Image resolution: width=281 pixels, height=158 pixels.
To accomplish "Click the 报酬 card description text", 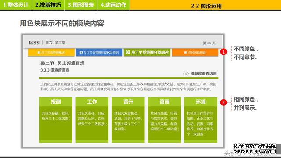I will [56, 116].
